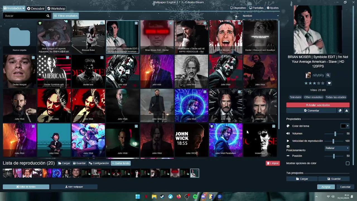357x201 pixels.
Task: Click the black theme color swatch
Action: pos(343,126)
